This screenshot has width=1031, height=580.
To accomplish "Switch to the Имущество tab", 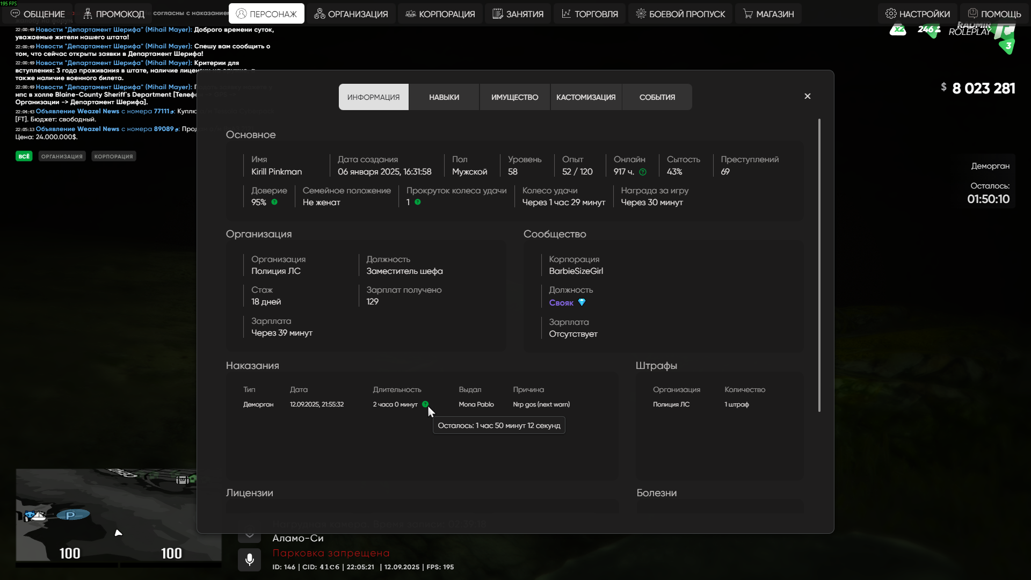I will 514,97.
